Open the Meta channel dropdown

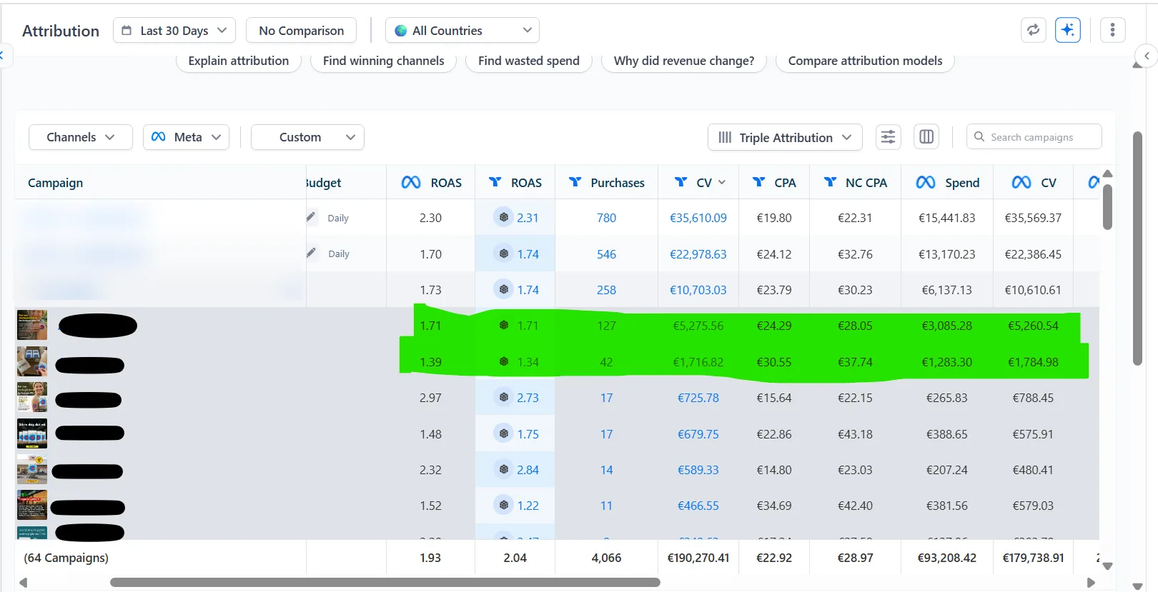tap(187, 137)
